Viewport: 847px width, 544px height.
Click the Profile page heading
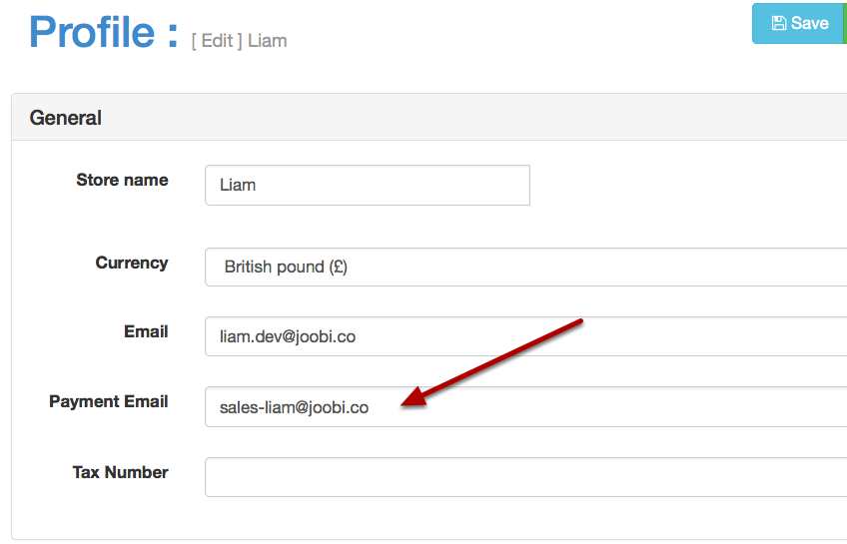pos(103,32)
